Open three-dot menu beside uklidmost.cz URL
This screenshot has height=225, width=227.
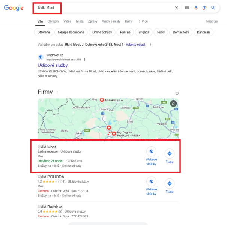(84, 60)
